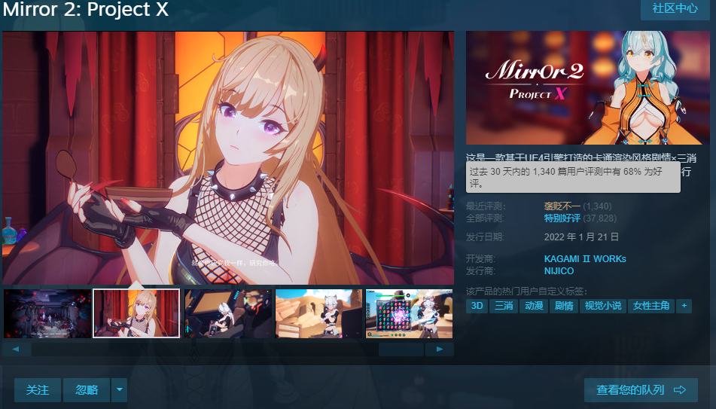Select the dark cave scene thumbnail
This screenshot has width=716, height=409.
tap(47, 313)
